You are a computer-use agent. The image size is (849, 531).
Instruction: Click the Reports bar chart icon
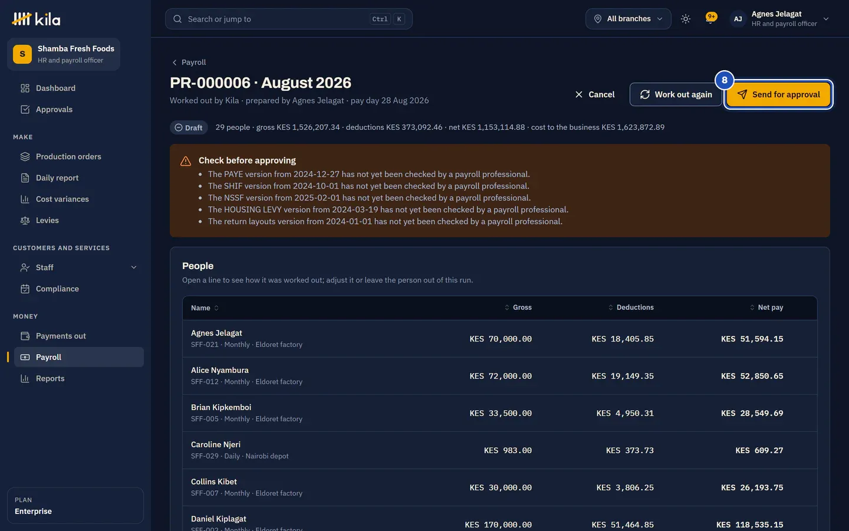pyautogui.click(x=25, y=378)
